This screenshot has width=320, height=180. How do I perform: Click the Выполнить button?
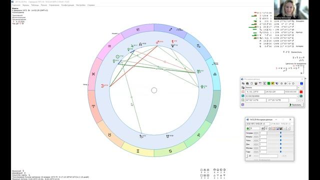296,104
